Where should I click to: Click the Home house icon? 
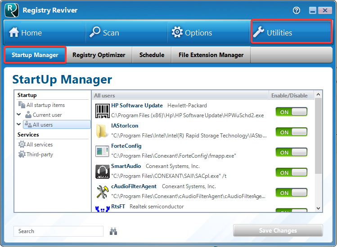[14, 32]
